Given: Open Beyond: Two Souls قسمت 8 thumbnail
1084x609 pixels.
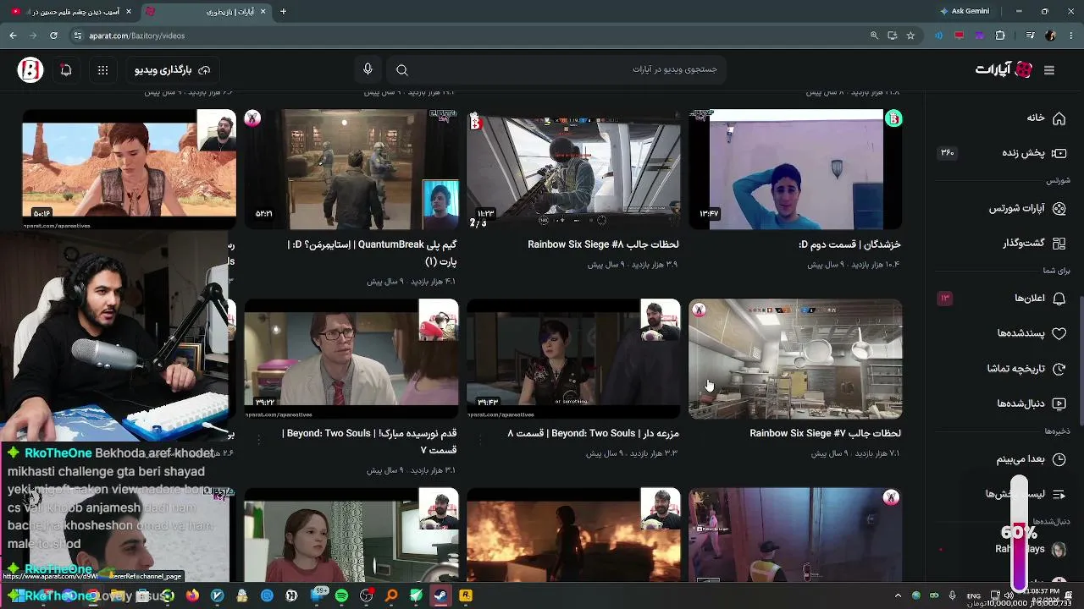Looking at the screenshot, I should pyautogui.click(x=573, y=359).
